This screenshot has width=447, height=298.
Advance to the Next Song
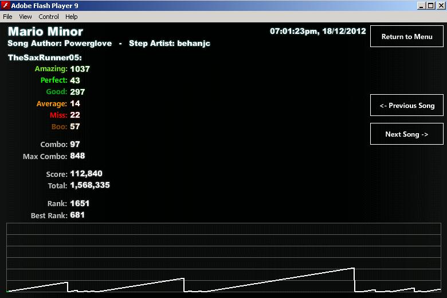tap(407, 134)
